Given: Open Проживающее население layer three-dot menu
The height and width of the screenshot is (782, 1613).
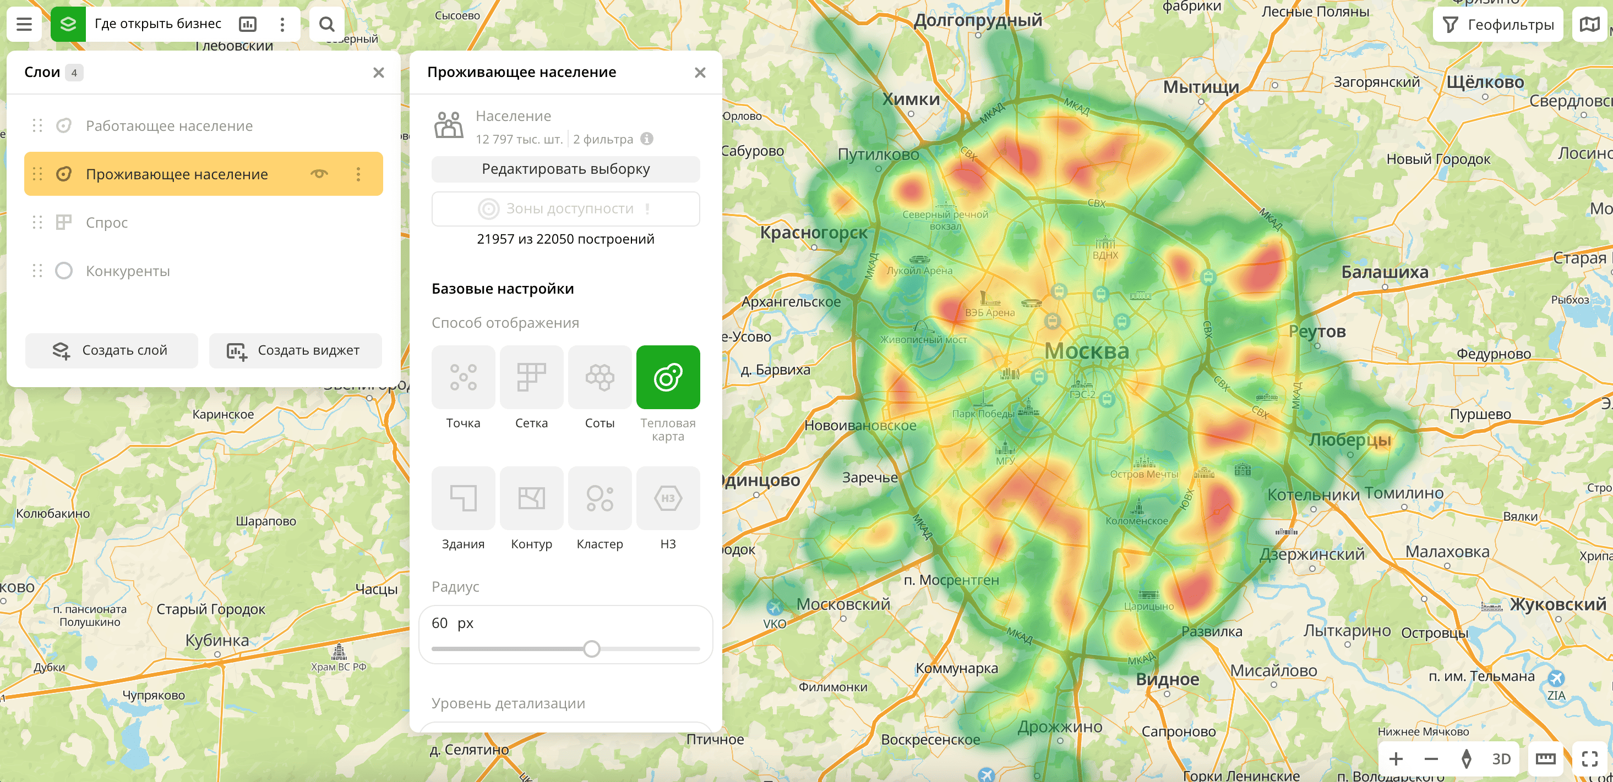Looking at the screenshot, I should (358, 174).
